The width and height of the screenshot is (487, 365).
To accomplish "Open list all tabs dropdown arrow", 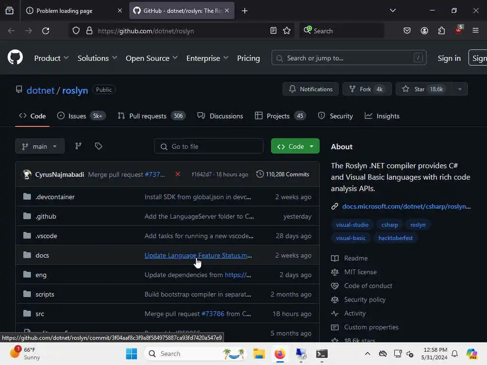I will click(x=392, y=11).
